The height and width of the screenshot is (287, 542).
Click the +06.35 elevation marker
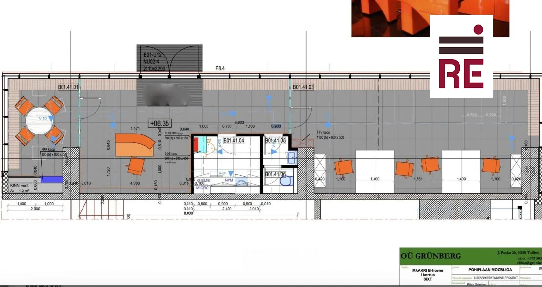pyautogui.click(x=159, y=124)
